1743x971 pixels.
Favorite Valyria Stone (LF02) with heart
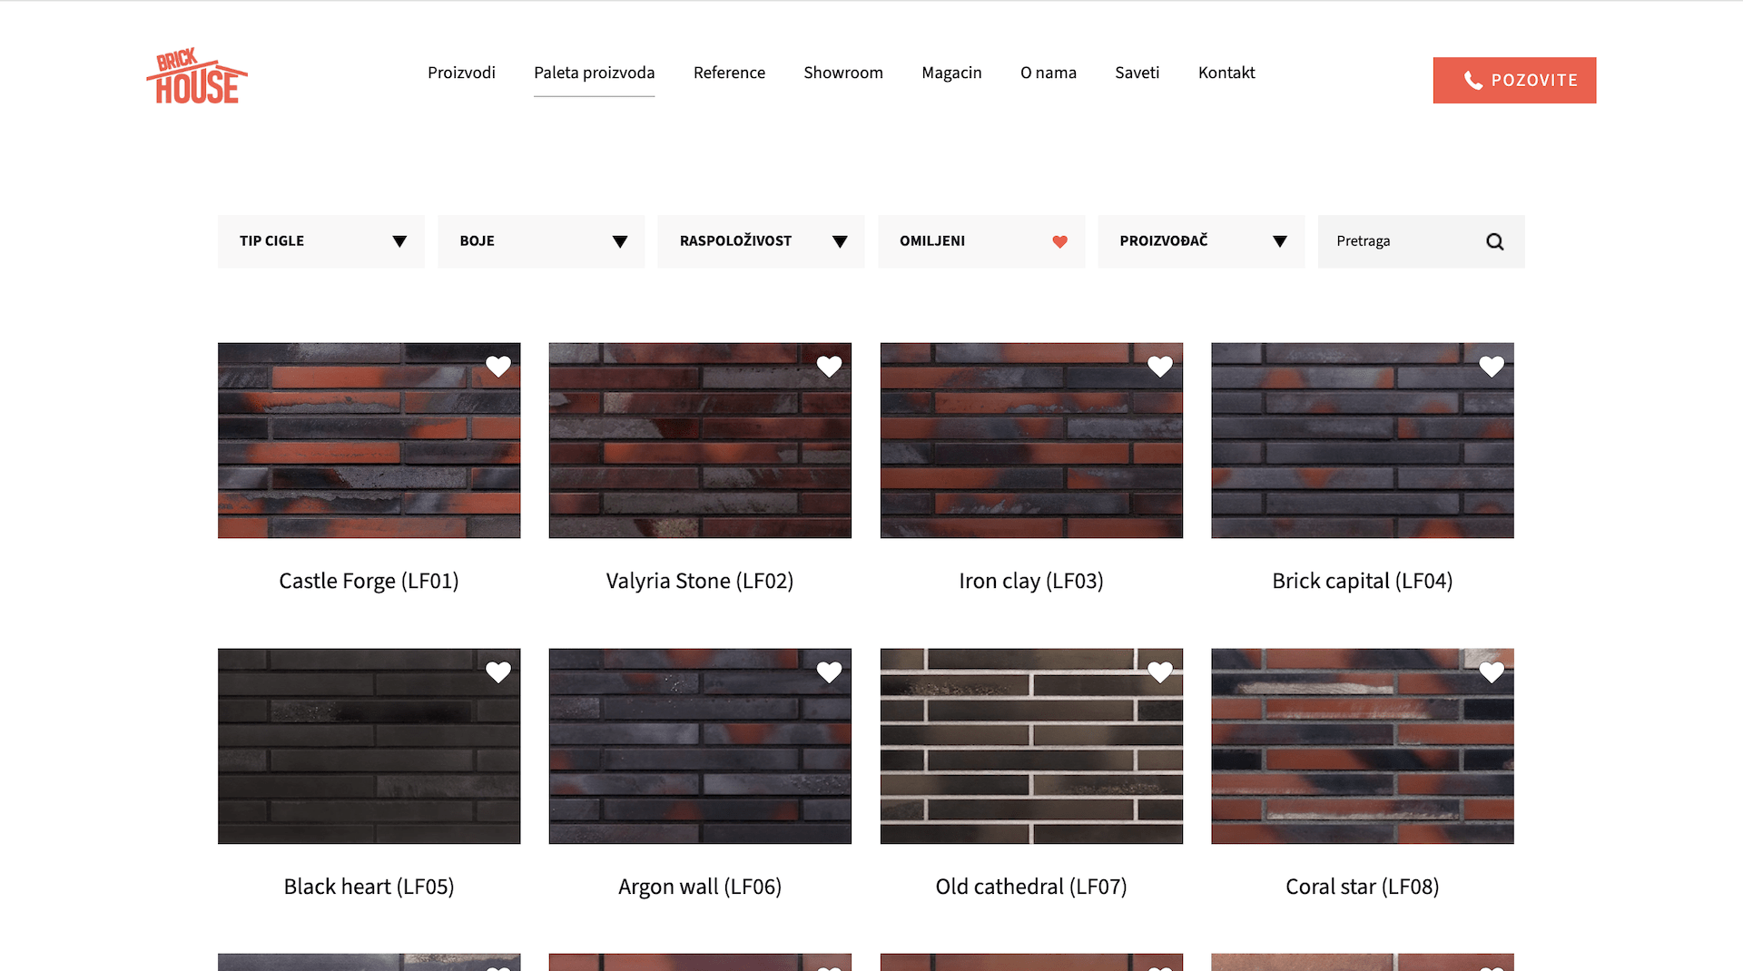click(x=829, y=367)
